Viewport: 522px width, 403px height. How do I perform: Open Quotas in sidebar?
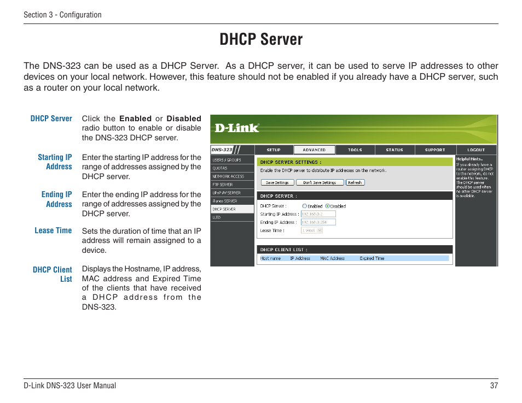pyautogui.click(x=233, y=168)
